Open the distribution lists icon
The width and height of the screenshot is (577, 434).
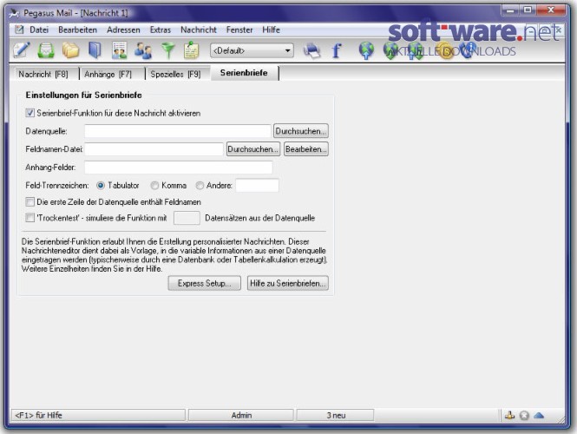(119, 50)
